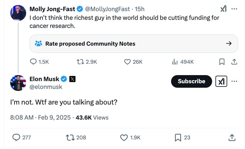Screen dimensions: 245x149
Task: Open Molly Jong-Fast's profile picture
Action: [x=18, y=13]
